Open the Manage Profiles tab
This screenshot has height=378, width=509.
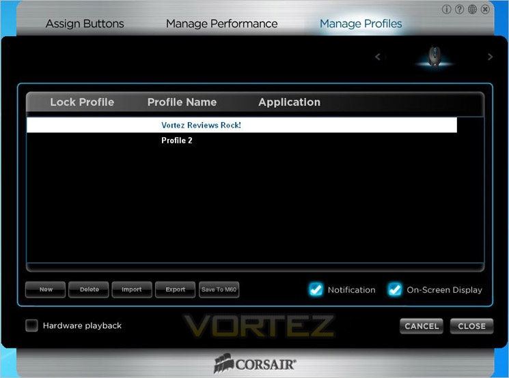[x=361, y=24]
